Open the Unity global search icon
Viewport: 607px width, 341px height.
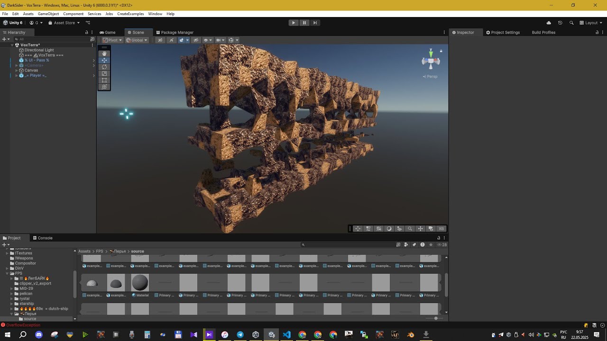click(x=571, y=23)
